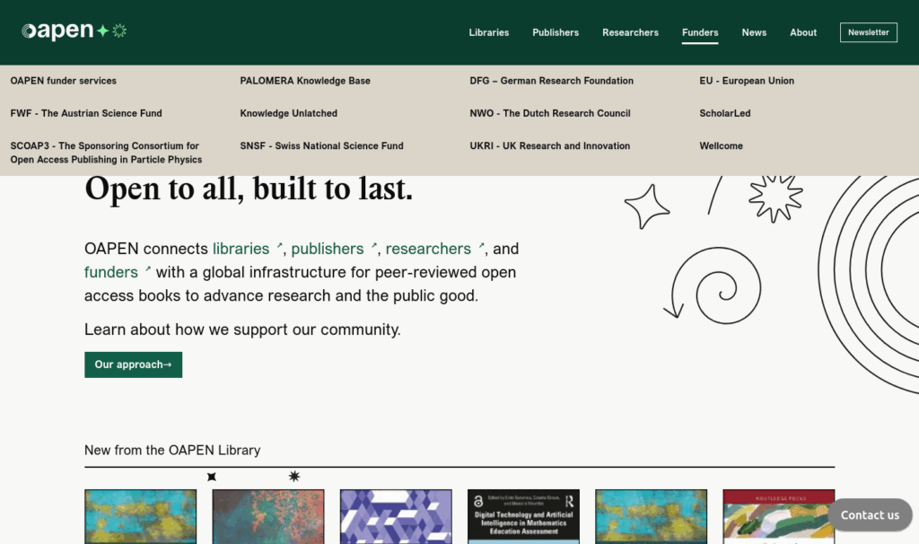Open the Libraries menu
The width and height of the screenshot is (919, 544).
488,32
